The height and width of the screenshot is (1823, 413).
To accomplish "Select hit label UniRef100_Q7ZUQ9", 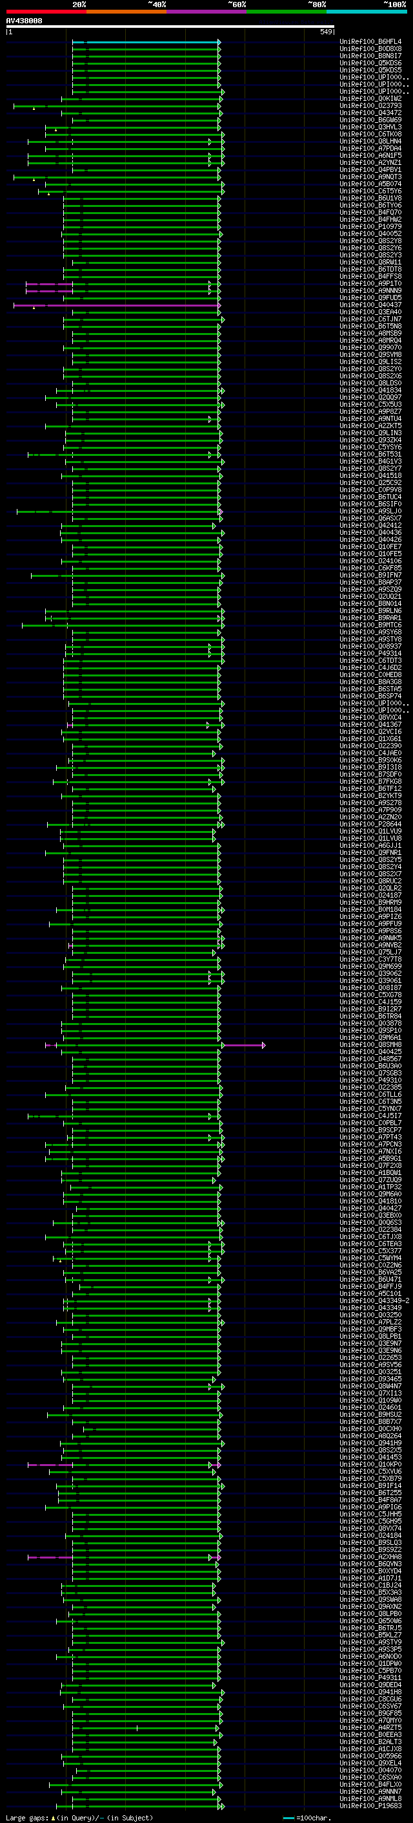I will tap(370, 1180).
